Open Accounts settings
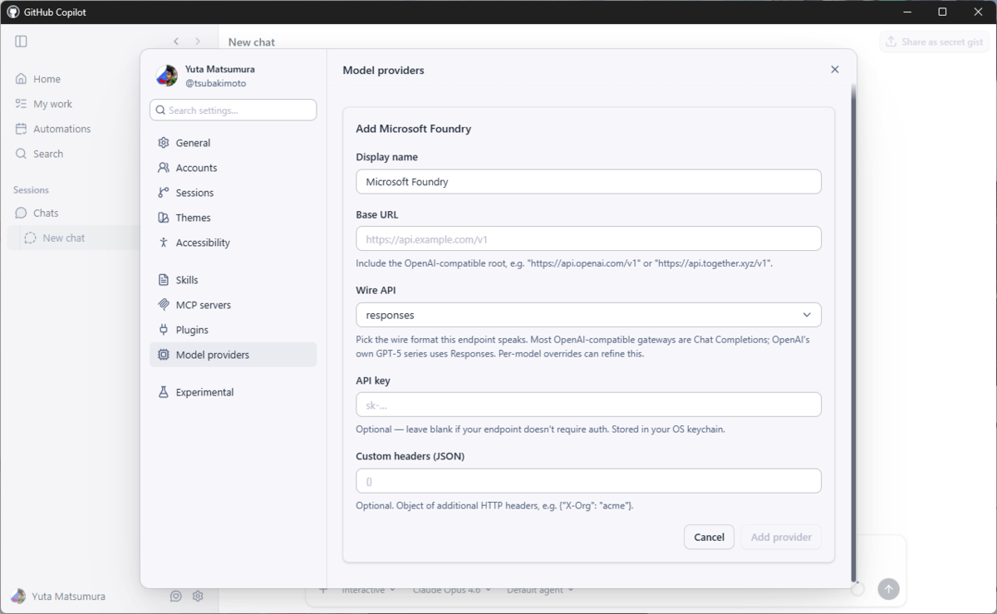997x614 pixels. 233,168
